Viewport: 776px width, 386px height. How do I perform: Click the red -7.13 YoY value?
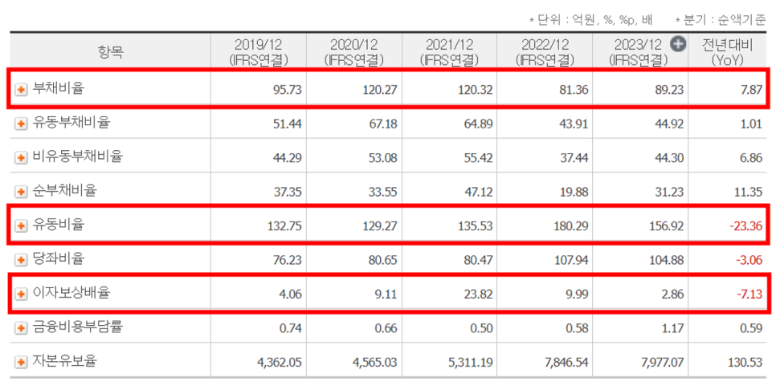pyautogui.click(x=749, y=295)
